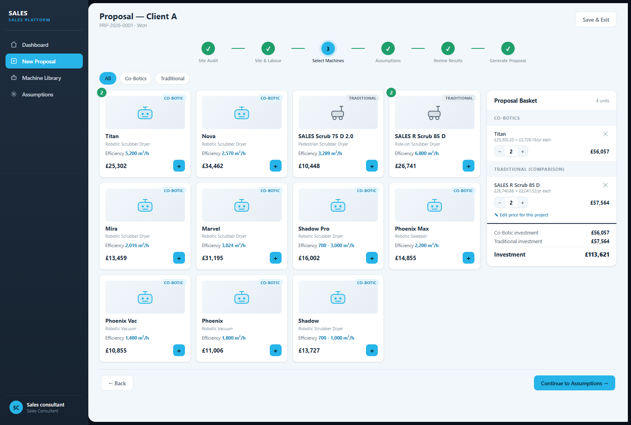
Task: Increase SALES R Scrub 85 D quantity
Action: pos(523,203)
